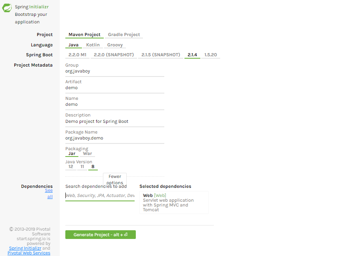
Task: Select Java Version 8
Action: 93,167
